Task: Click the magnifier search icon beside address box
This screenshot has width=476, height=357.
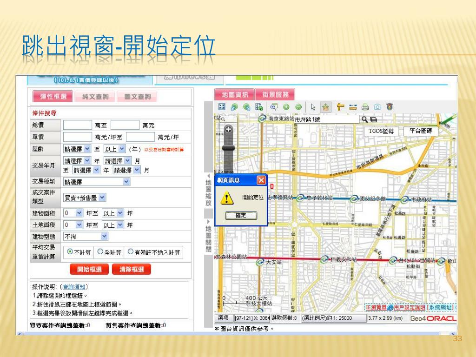Action: 364,119
